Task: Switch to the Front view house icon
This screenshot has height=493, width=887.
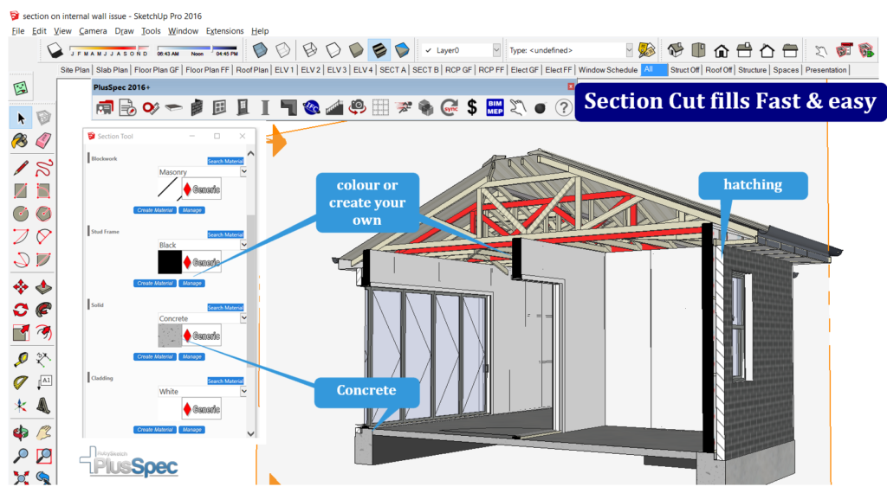Action: tap(722, 50)
